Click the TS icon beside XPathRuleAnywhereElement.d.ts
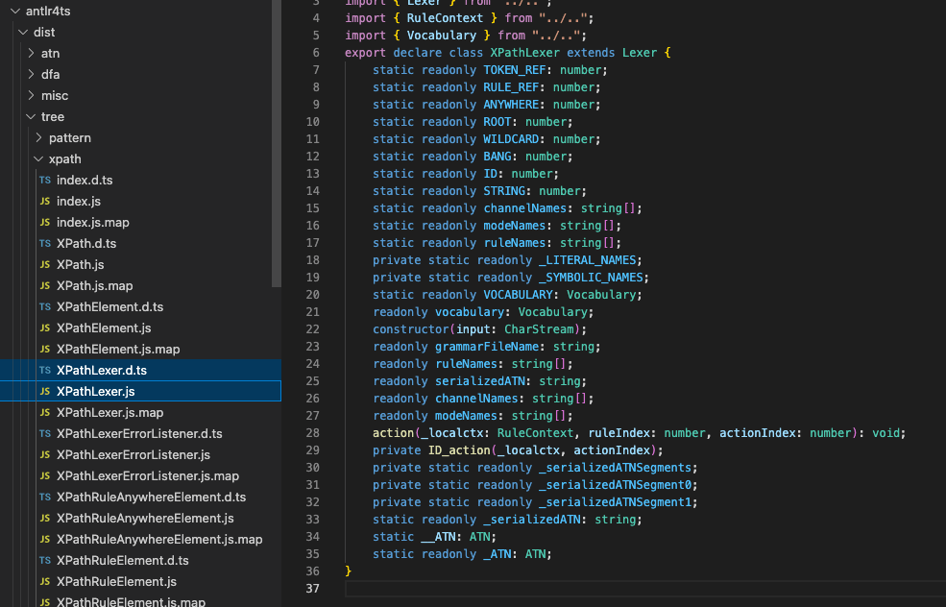The width and height of the screenshot is (946, 607). tap(44, 497)
